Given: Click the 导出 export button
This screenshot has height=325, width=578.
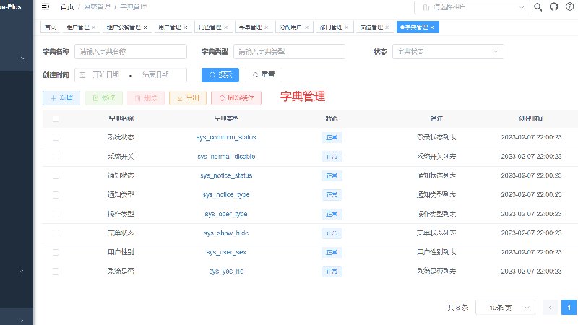Looking at the screenshot, I should click(x=188, y=98).
